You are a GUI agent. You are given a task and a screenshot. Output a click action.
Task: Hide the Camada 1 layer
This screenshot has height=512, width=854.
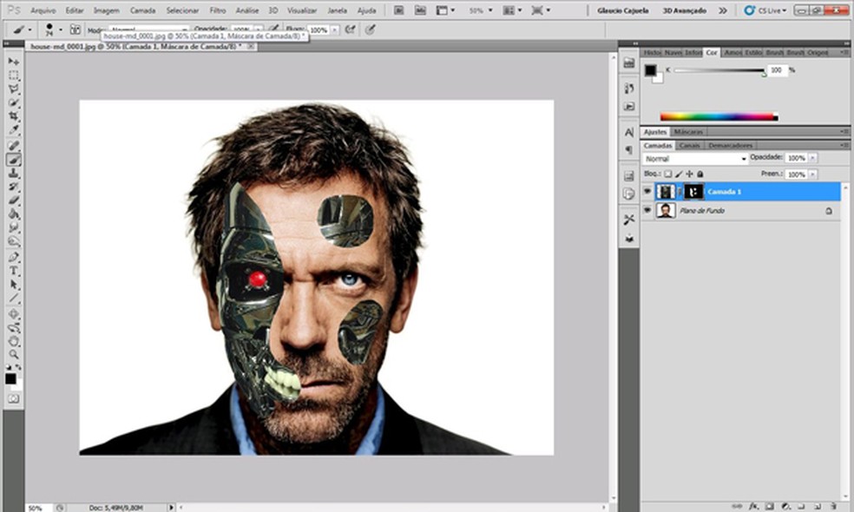[647, 191]
